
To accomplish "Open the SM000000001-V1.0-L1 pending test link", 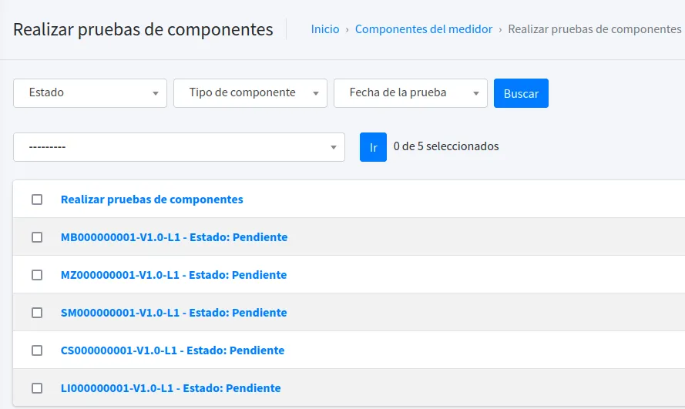I will point(173,313).
